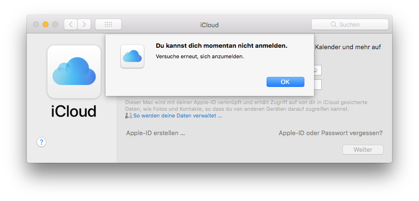This screenshot has width=419, height=201.
Task: Click the people icon beside the data link
Action: coord(128,116)
